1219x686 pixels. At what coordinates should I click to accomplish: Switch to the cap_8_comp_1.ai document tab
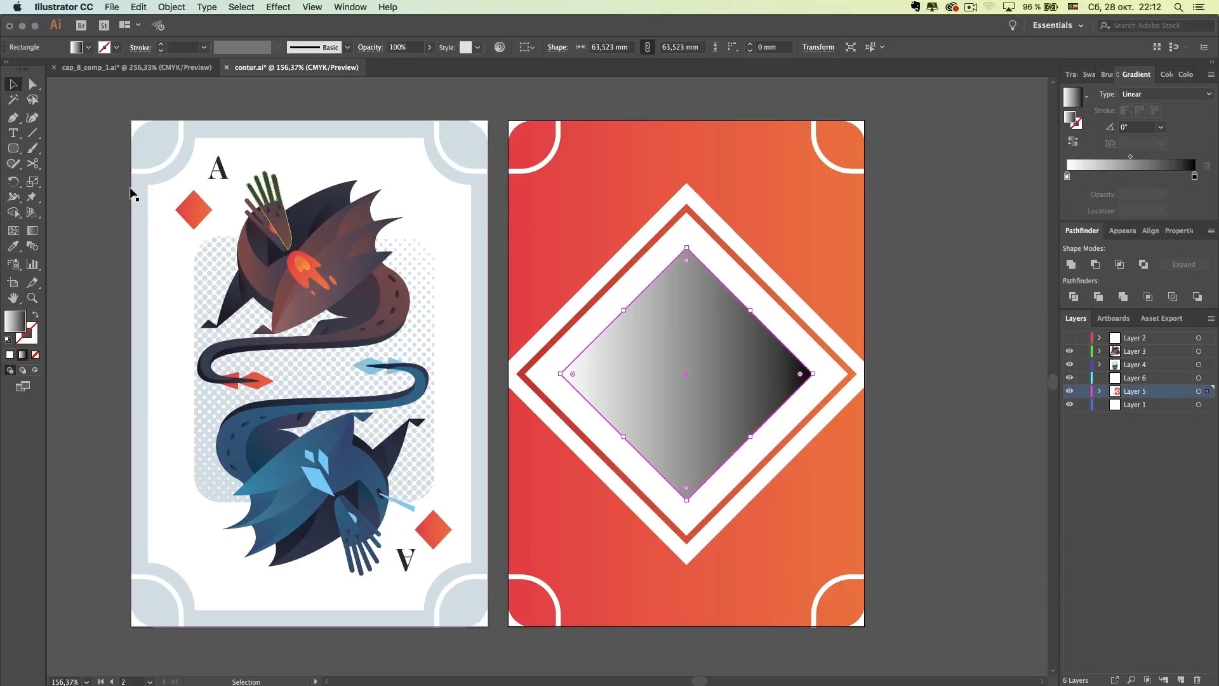[x=136, y=67]
